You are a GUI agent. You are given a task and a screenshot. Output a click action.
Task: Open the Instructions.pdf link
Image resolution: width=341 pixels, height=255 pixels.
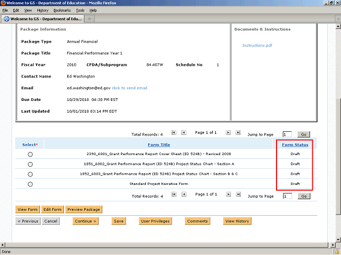257,45
